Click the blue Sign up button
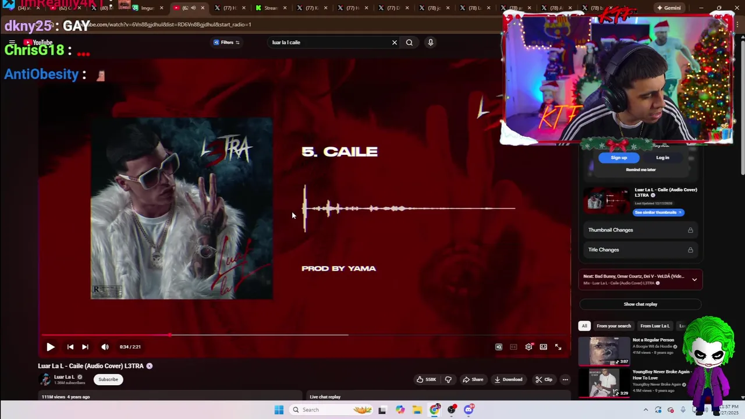 [619, 158]
